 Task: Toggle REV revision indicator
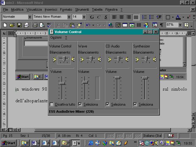[119, 136]
